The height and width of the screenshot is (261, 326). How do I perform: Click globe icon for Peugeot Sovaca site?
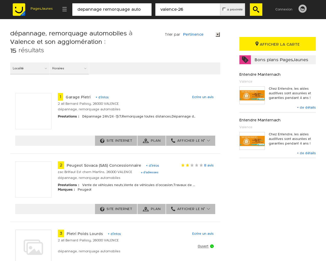[102, 209]
